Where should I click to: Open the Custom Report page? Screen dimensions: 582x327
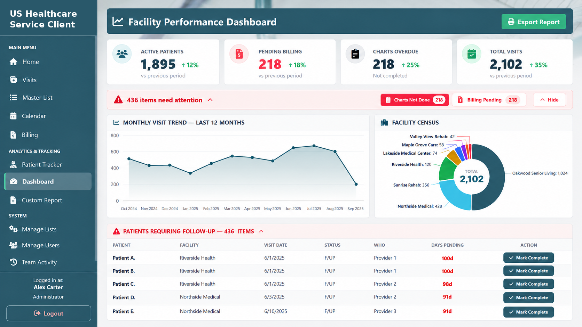[48, 200]
